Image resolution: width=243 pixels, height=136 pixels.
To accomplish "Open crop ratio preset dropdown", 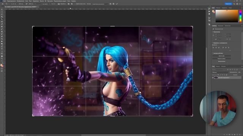I will click(14, 4).
